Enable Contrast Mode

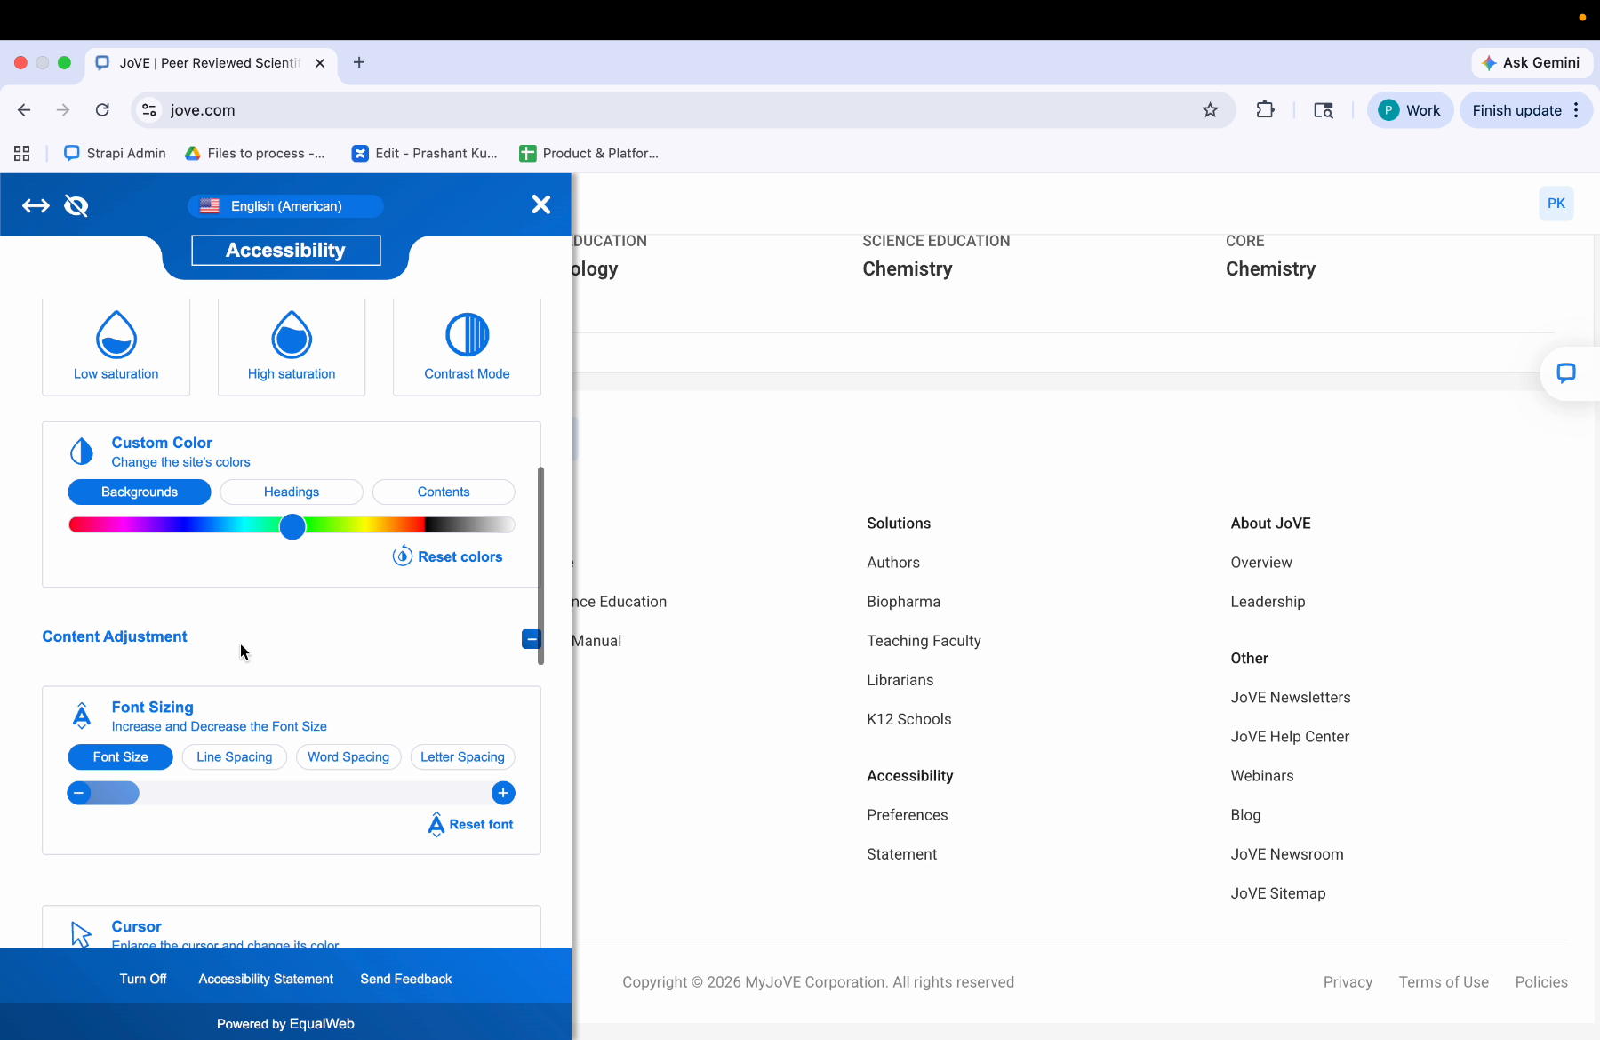pyautogui.click(x=467, y=346)
